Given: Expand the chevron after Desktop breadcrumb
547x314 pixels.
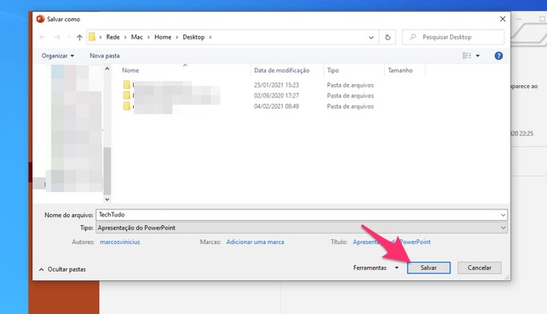Looking at the screenshot, I should (210, 37).
